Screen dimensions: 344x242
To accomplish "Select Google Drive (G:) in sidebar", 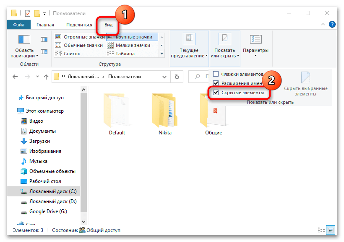I will coord(44,211).
